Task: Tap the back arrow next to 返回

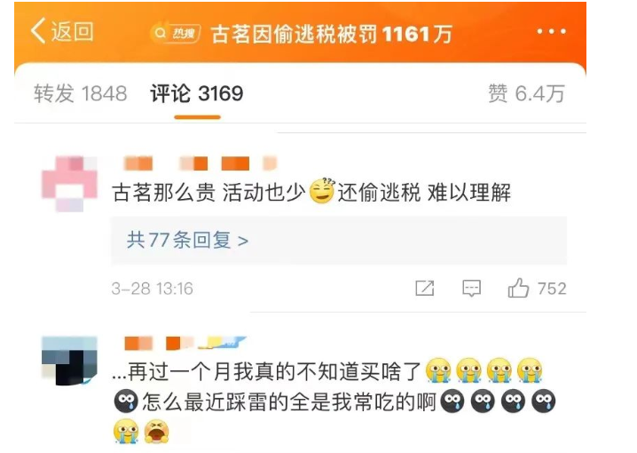Action: [x=38, y=31]
